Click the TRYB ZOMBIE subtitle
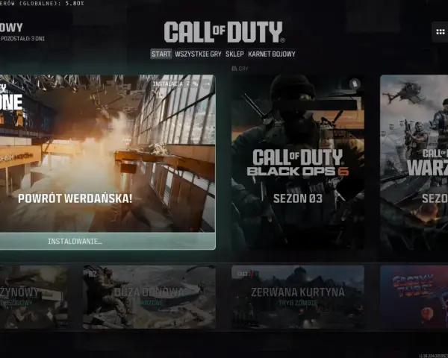The height and width of the screenshot is (358, 448). point(298,303)
